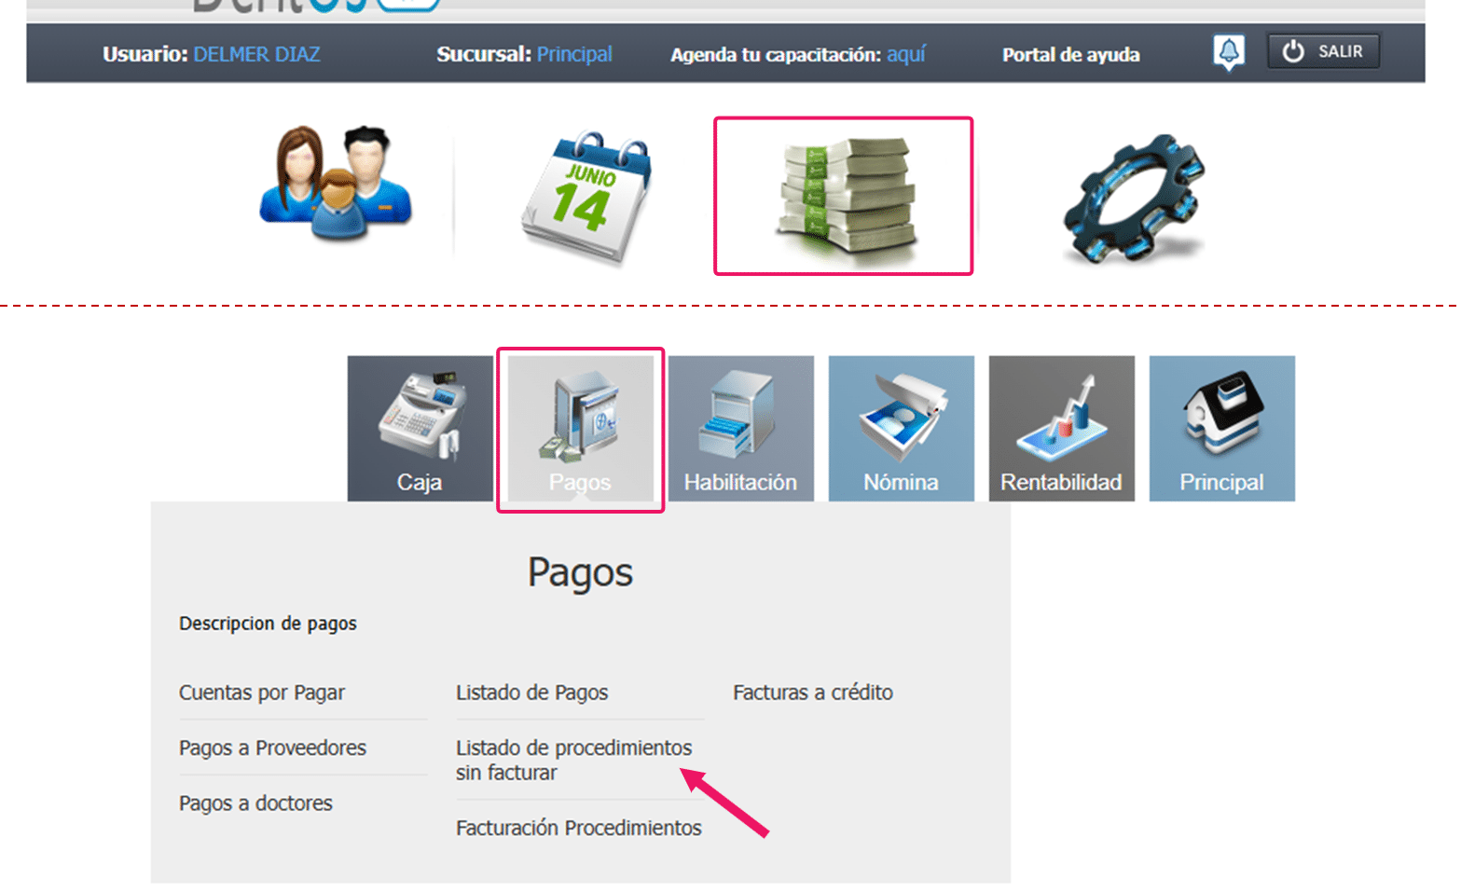Image resolution: width=1461 pixels, height=892 pixels.
Task: Open the Caja cash register tile
Action: [x=420, y=429]
